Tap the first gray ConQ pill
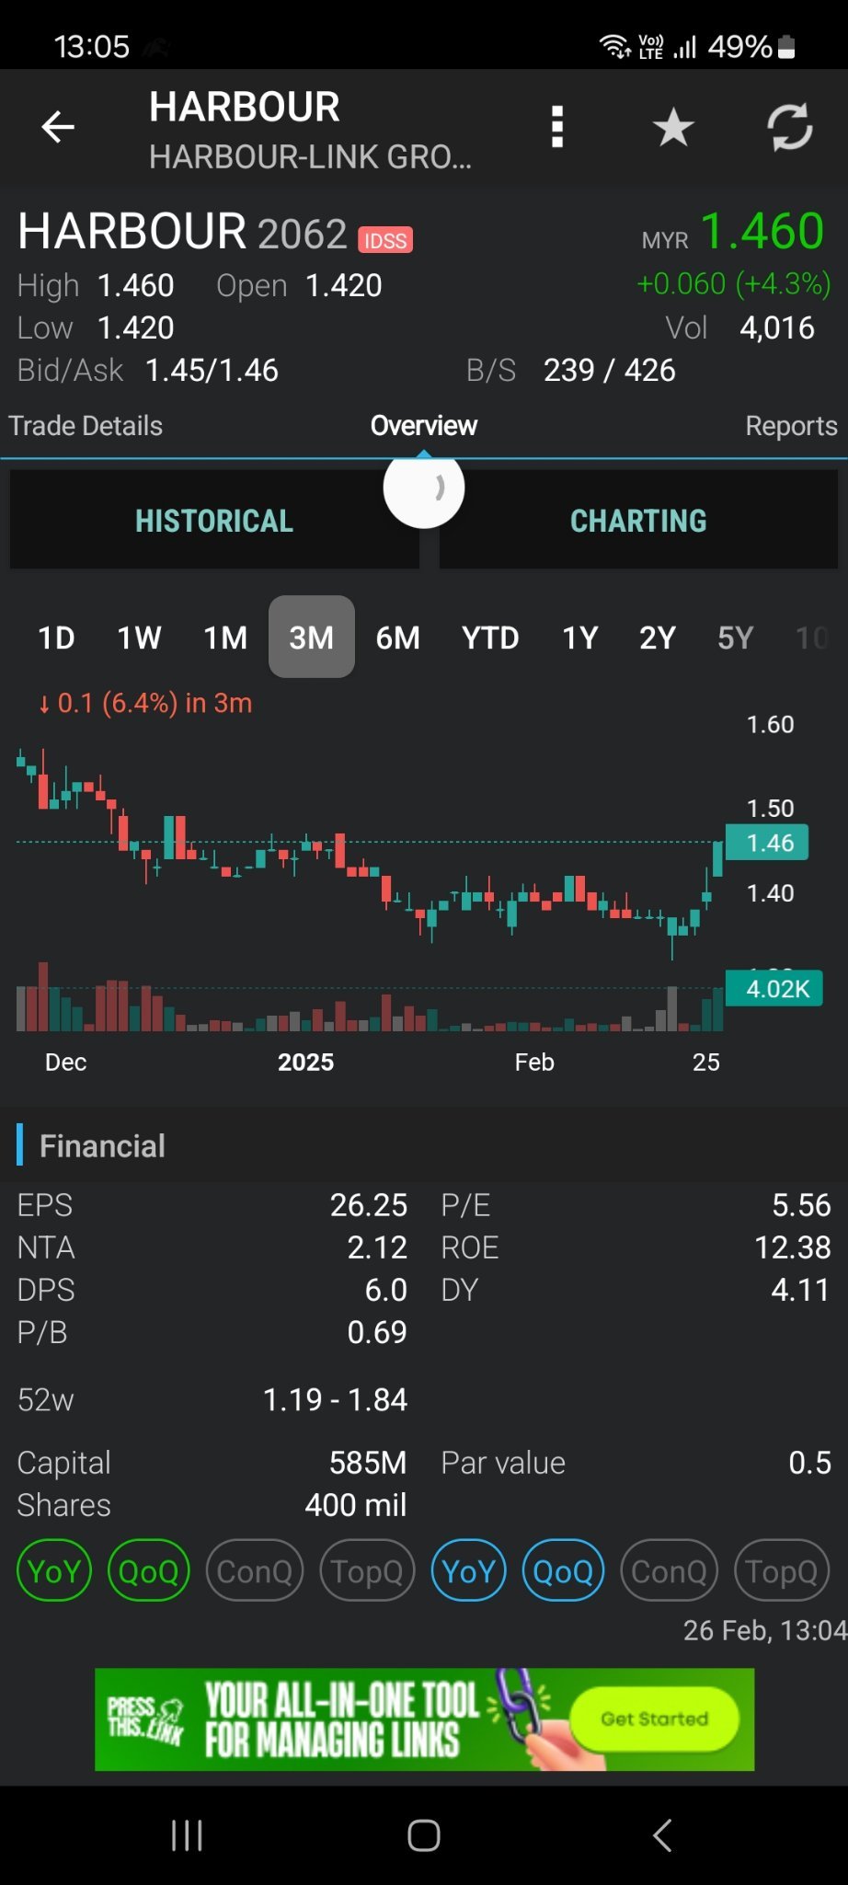The width and height of the screenshot is (848, 1885). [x=255, y=1571]
